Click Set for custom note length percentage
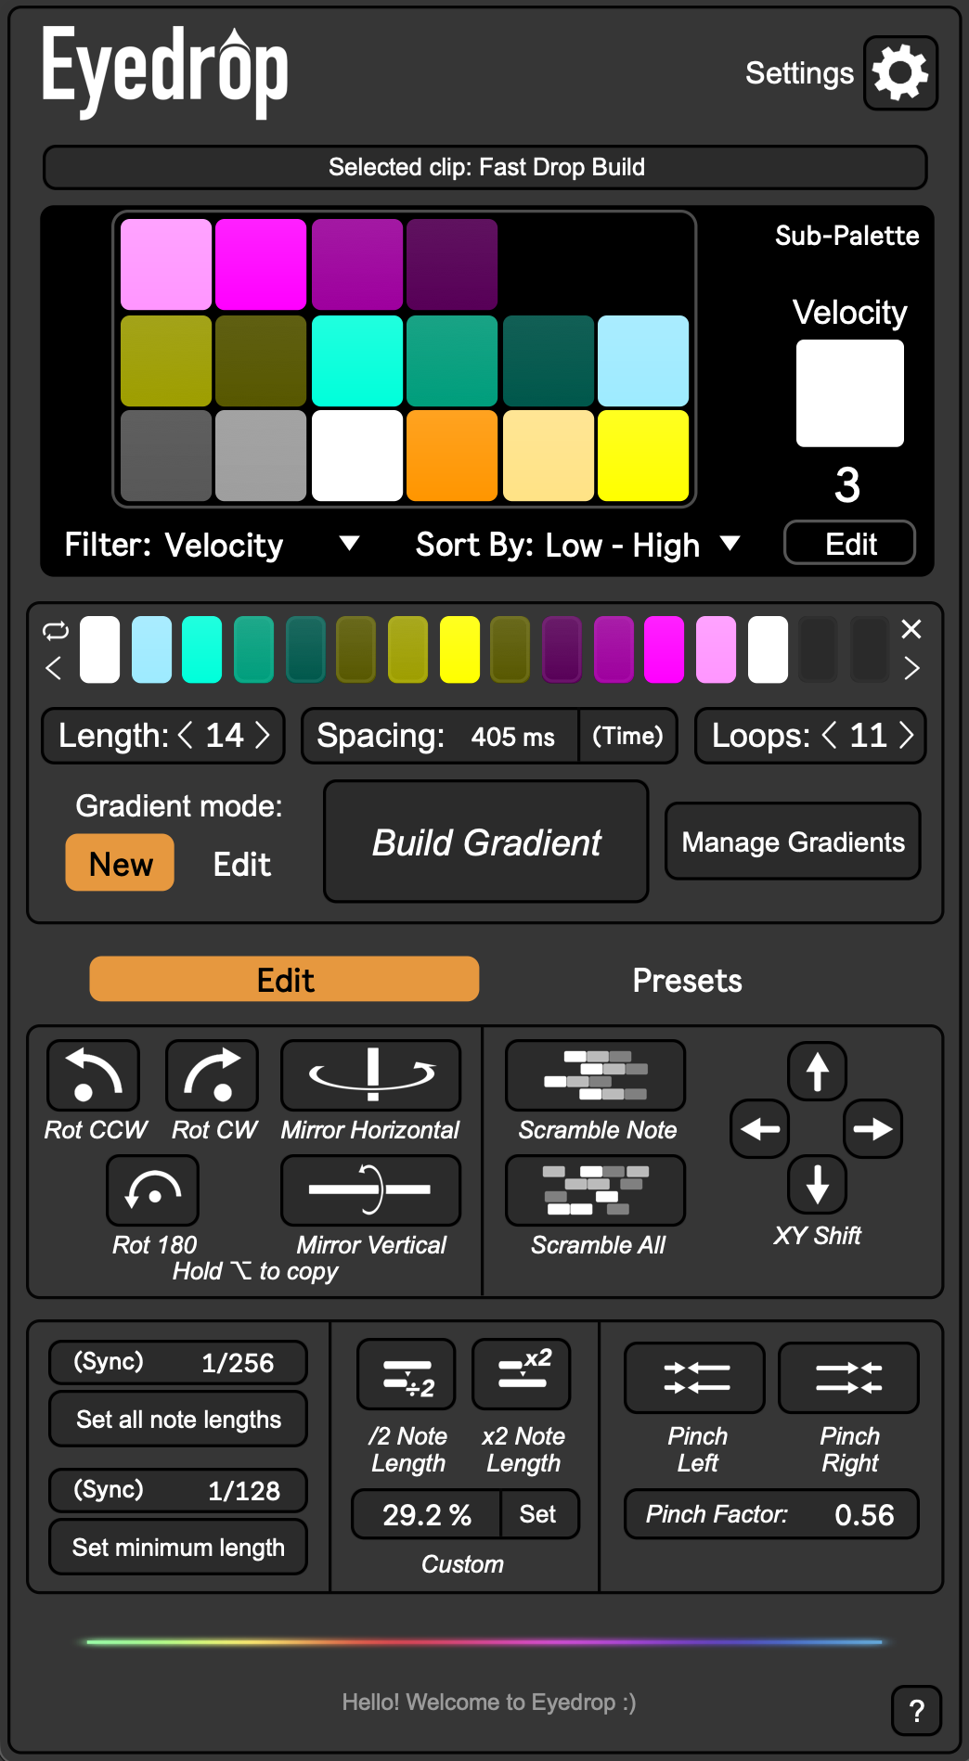 pyautogui.click(x=539, y=1514)
